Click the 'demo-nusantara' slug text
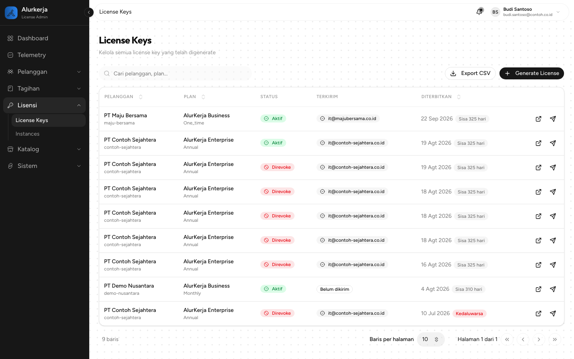 122,294
